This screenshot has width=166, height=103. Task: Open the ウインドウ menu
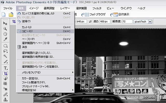[x=126, y=8]
